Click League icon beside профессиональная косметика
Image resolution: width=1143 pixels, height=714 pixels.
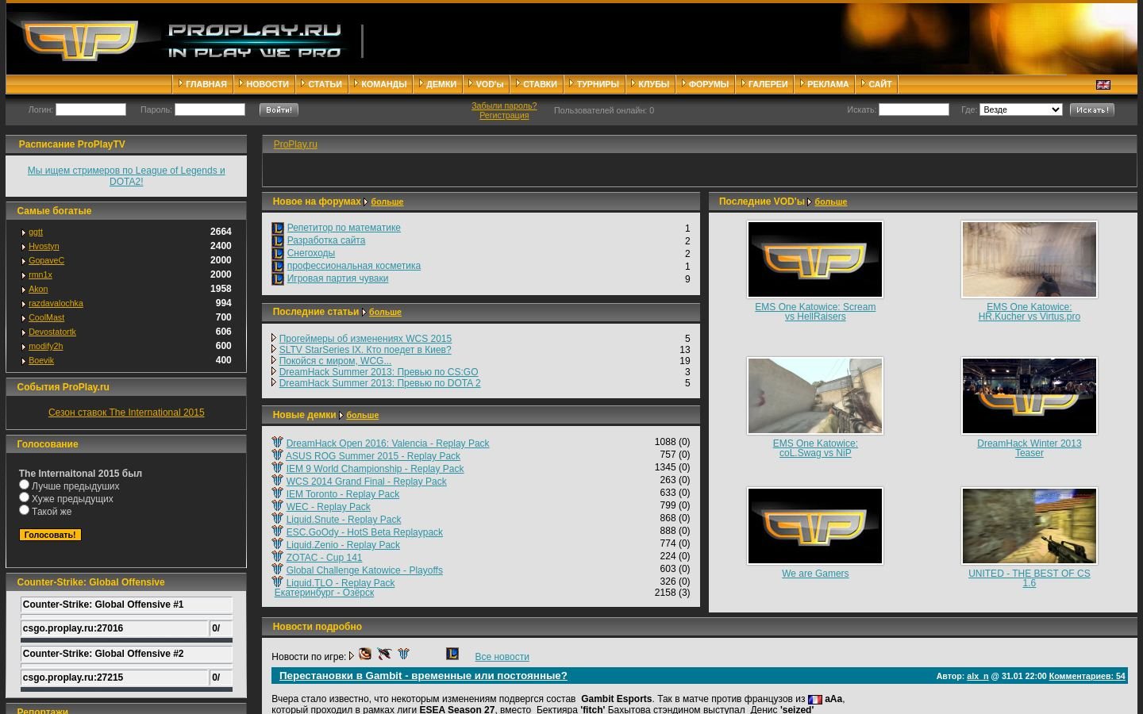coord(278,267)
